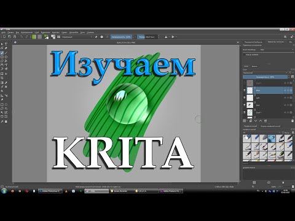
Task: Hide the layer just below selected one
Action: click(245, 98)
